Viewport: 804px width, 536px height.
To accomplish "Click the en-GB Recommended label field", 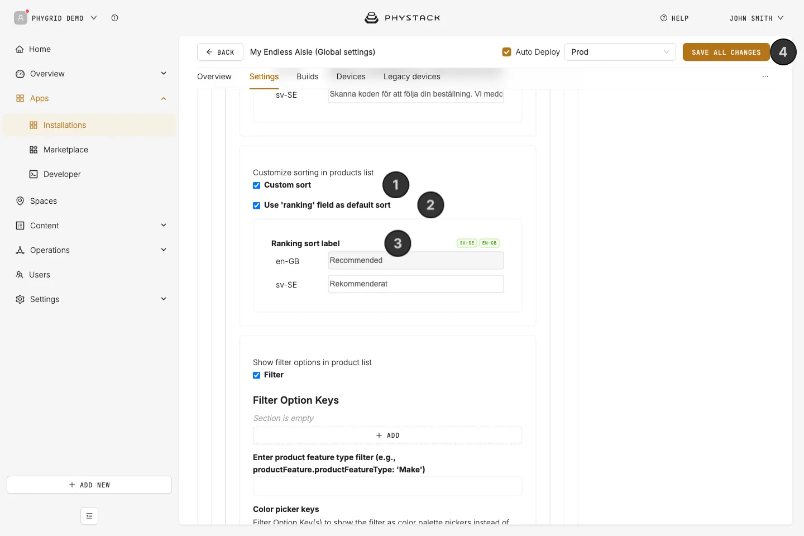I will click(x=416, y=261).
